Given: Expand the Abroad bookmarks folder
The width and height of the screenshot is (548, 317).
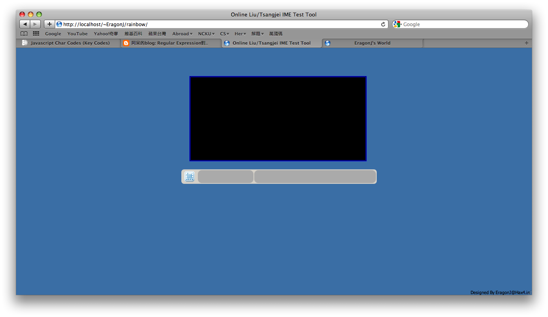Looking at the screenshot, I should [182, 34].
